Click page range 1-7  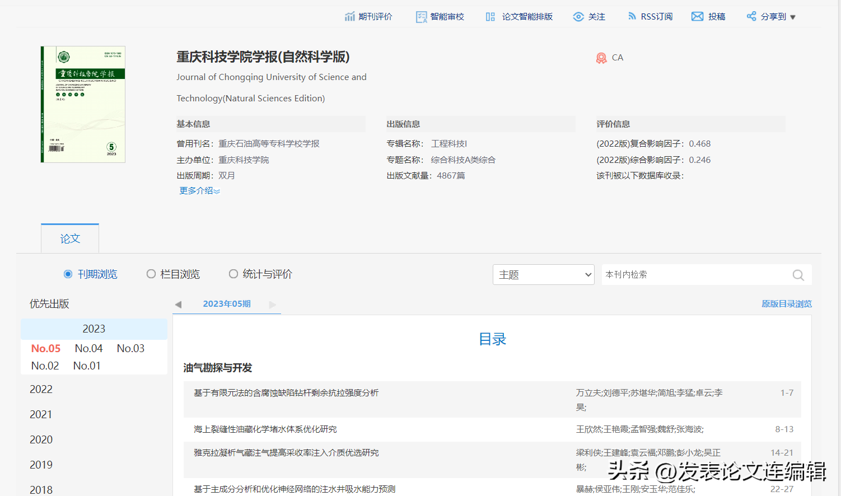click(x=787, y=393)
